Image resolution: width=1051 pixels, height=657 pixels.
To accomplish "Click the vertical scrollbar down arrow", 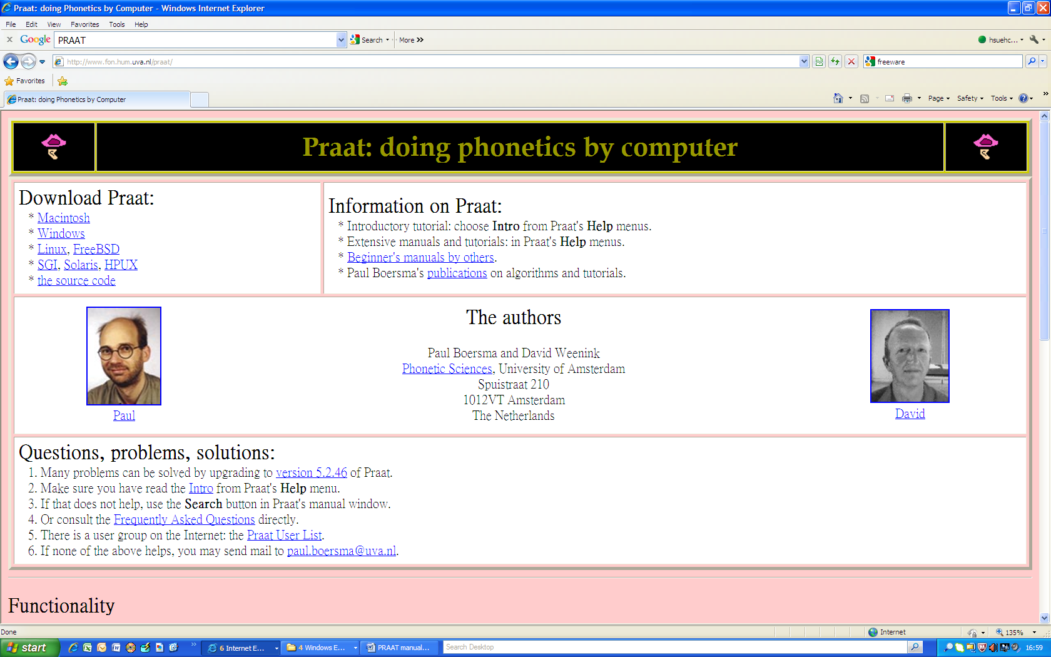I will click(1044, 618).
